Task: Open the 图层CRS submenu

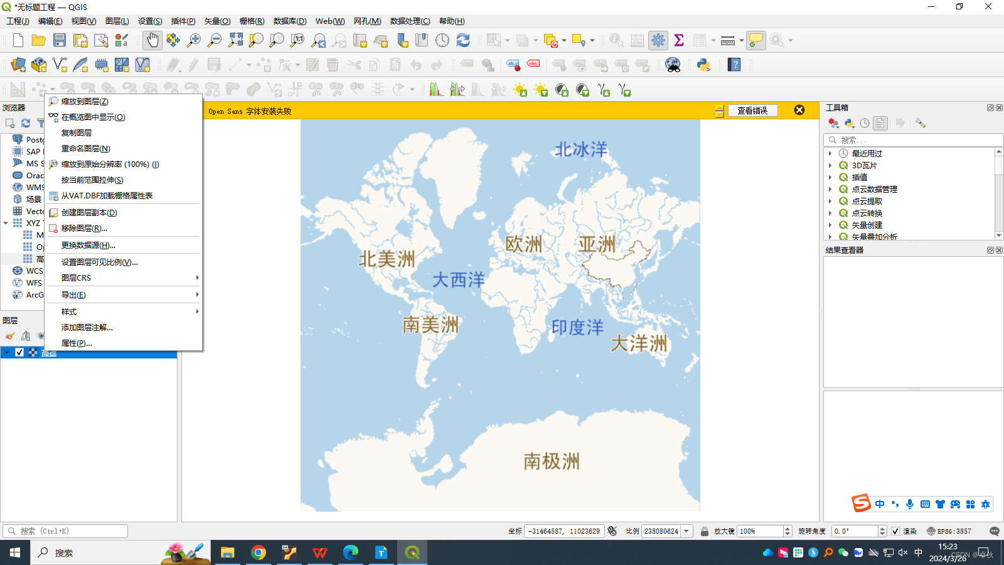Action: (124, 277)
